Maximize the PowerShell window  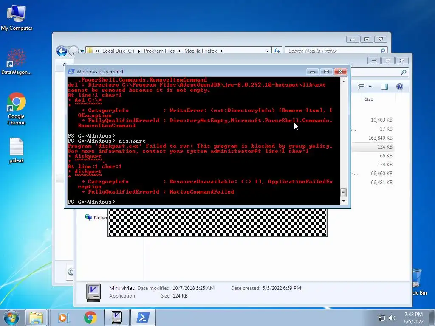pyautogui.click(x=327, y=72)
